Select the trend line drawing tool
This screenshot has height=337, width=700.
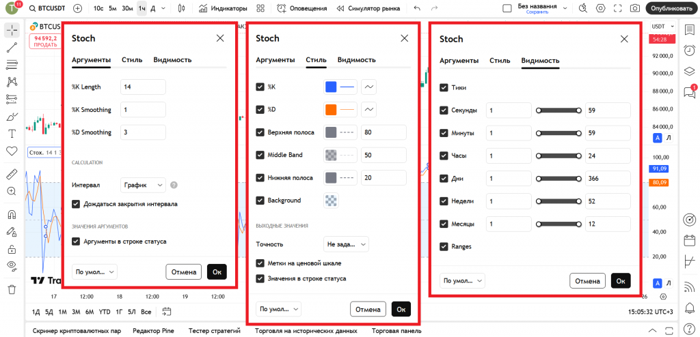[12, 48]
